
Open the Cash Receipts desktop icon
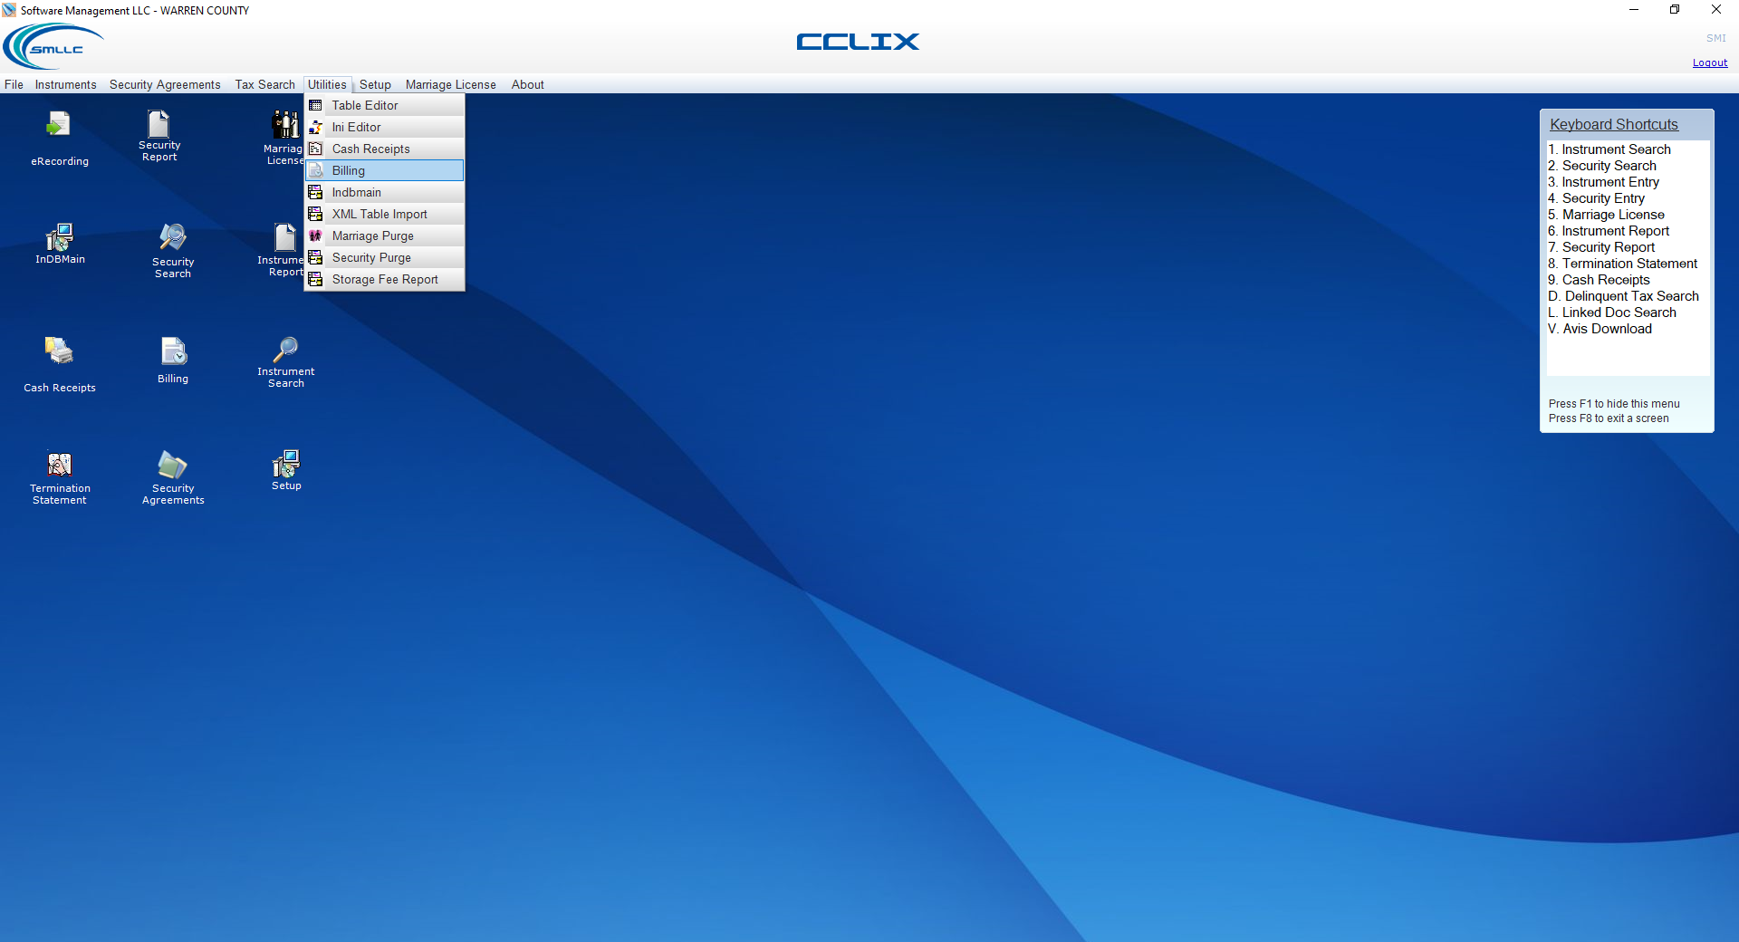pyautogui.click(x=60, y=364)
